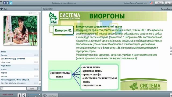Image resolution: width=172 pixels, height=97 pixels.
Task: Click the 'кровь + лимфа' list entry
Action: coord(91,74)
